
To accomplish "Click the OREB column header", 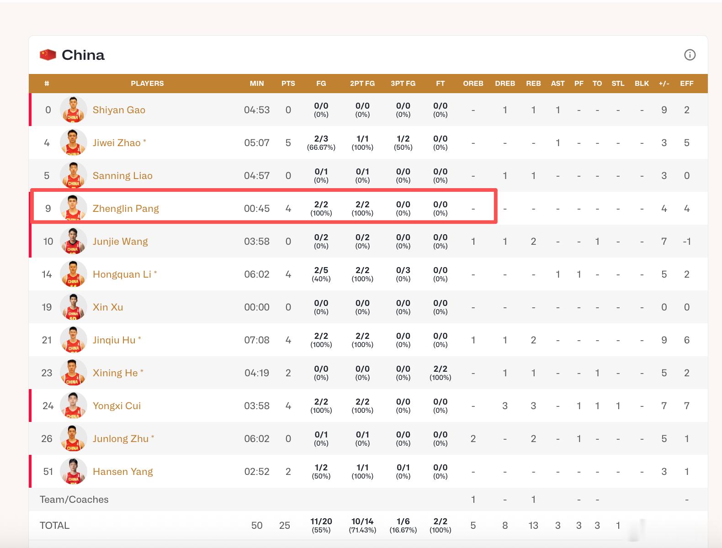I will point(473,83).
